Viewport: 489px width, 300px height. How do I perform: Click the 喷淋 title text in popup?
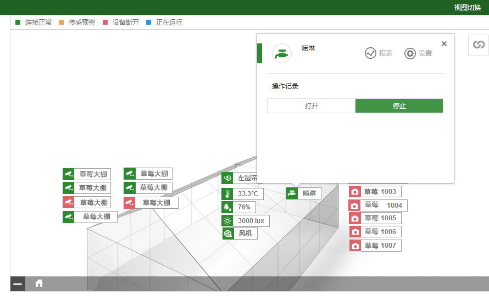tap(308, 48)
